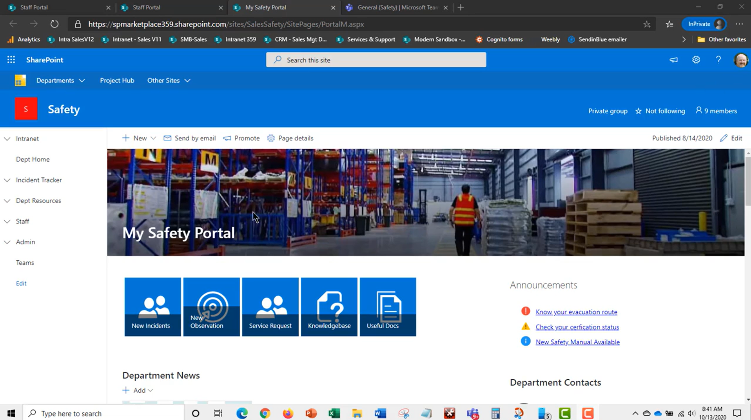Click Not following to follow the site
The image size is (751, 420).
665,111
